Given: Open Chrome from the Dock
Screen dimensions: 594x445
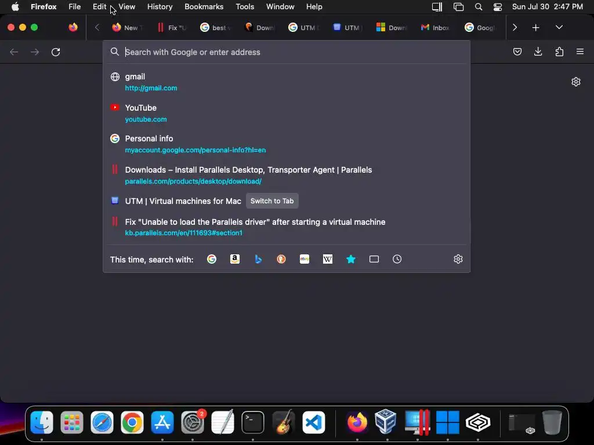Looking at the screenshot, I should (x=132, y=422).
